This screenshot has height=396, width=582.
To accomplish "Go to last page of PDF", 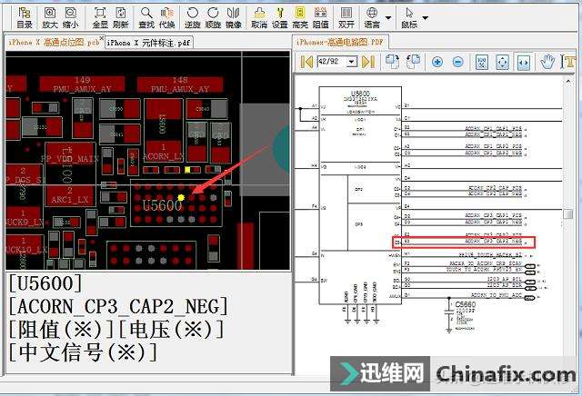I will pyautogui.click(x=367, y=62).
